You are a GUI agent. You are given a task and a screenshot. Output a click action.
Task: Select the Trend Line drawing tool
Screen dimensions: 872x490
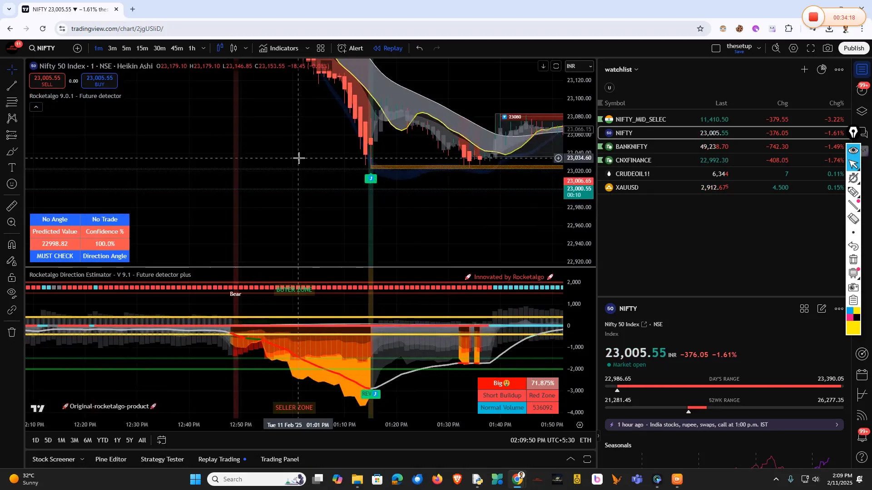[12, 86]
